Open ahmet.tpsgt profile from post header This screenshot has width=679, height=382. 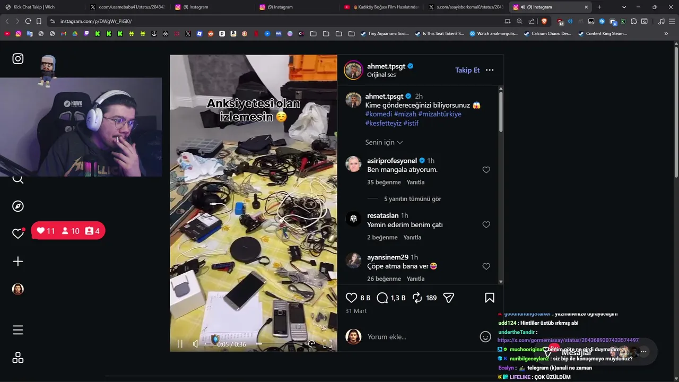pyautogui.click(x=386, y=66)
